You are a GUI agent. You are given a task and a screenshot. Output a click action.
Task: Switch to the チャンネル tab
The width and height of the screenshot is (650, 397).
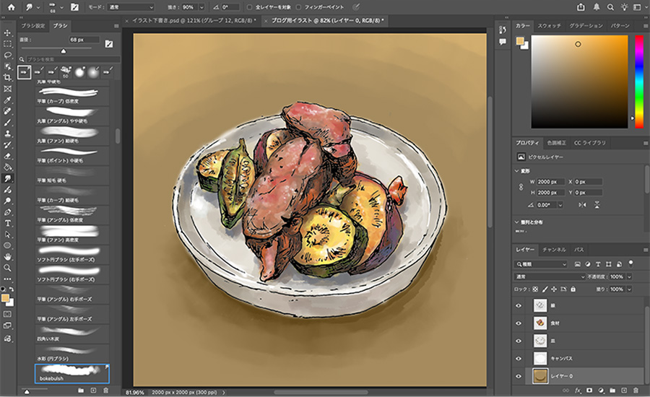[x=554, y=249]
